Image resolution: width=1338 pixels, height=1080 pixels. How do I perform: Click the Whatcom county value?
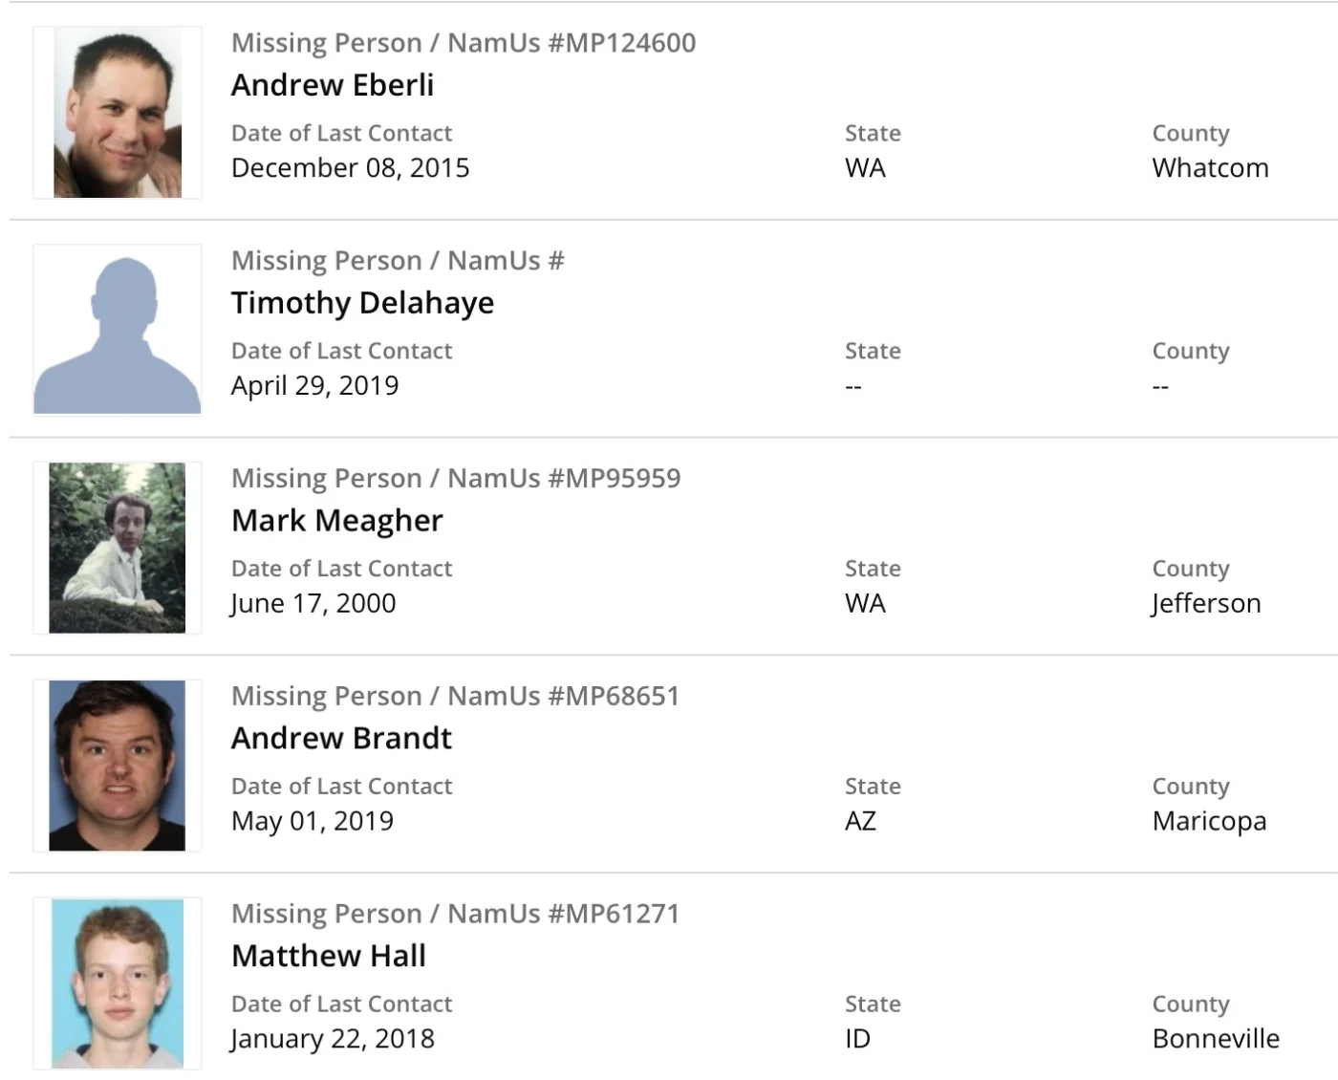(1210, 168)
